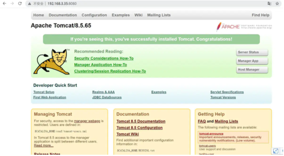Click the Developer Quick Start heading
The height and width of the screenshot is (156, 284).
coord(55,85)
